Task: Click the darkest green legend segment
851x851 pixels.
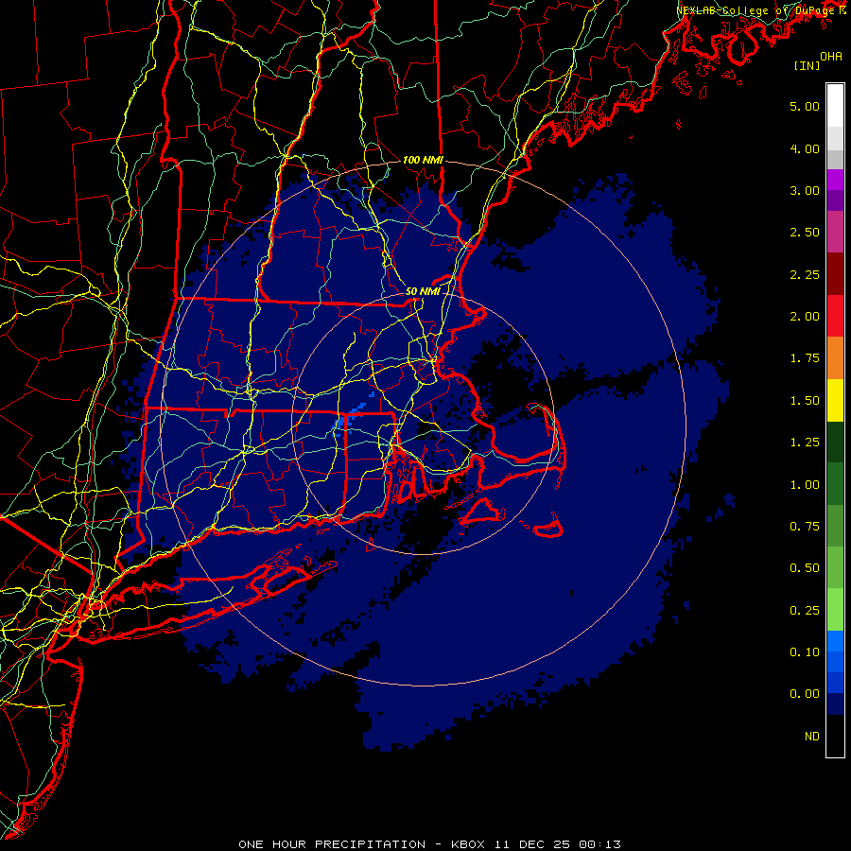Action: 835,442
